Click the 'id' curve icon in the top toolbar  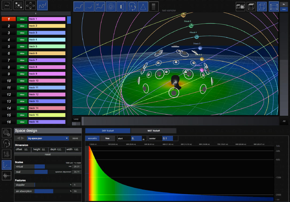click(100, 6)
